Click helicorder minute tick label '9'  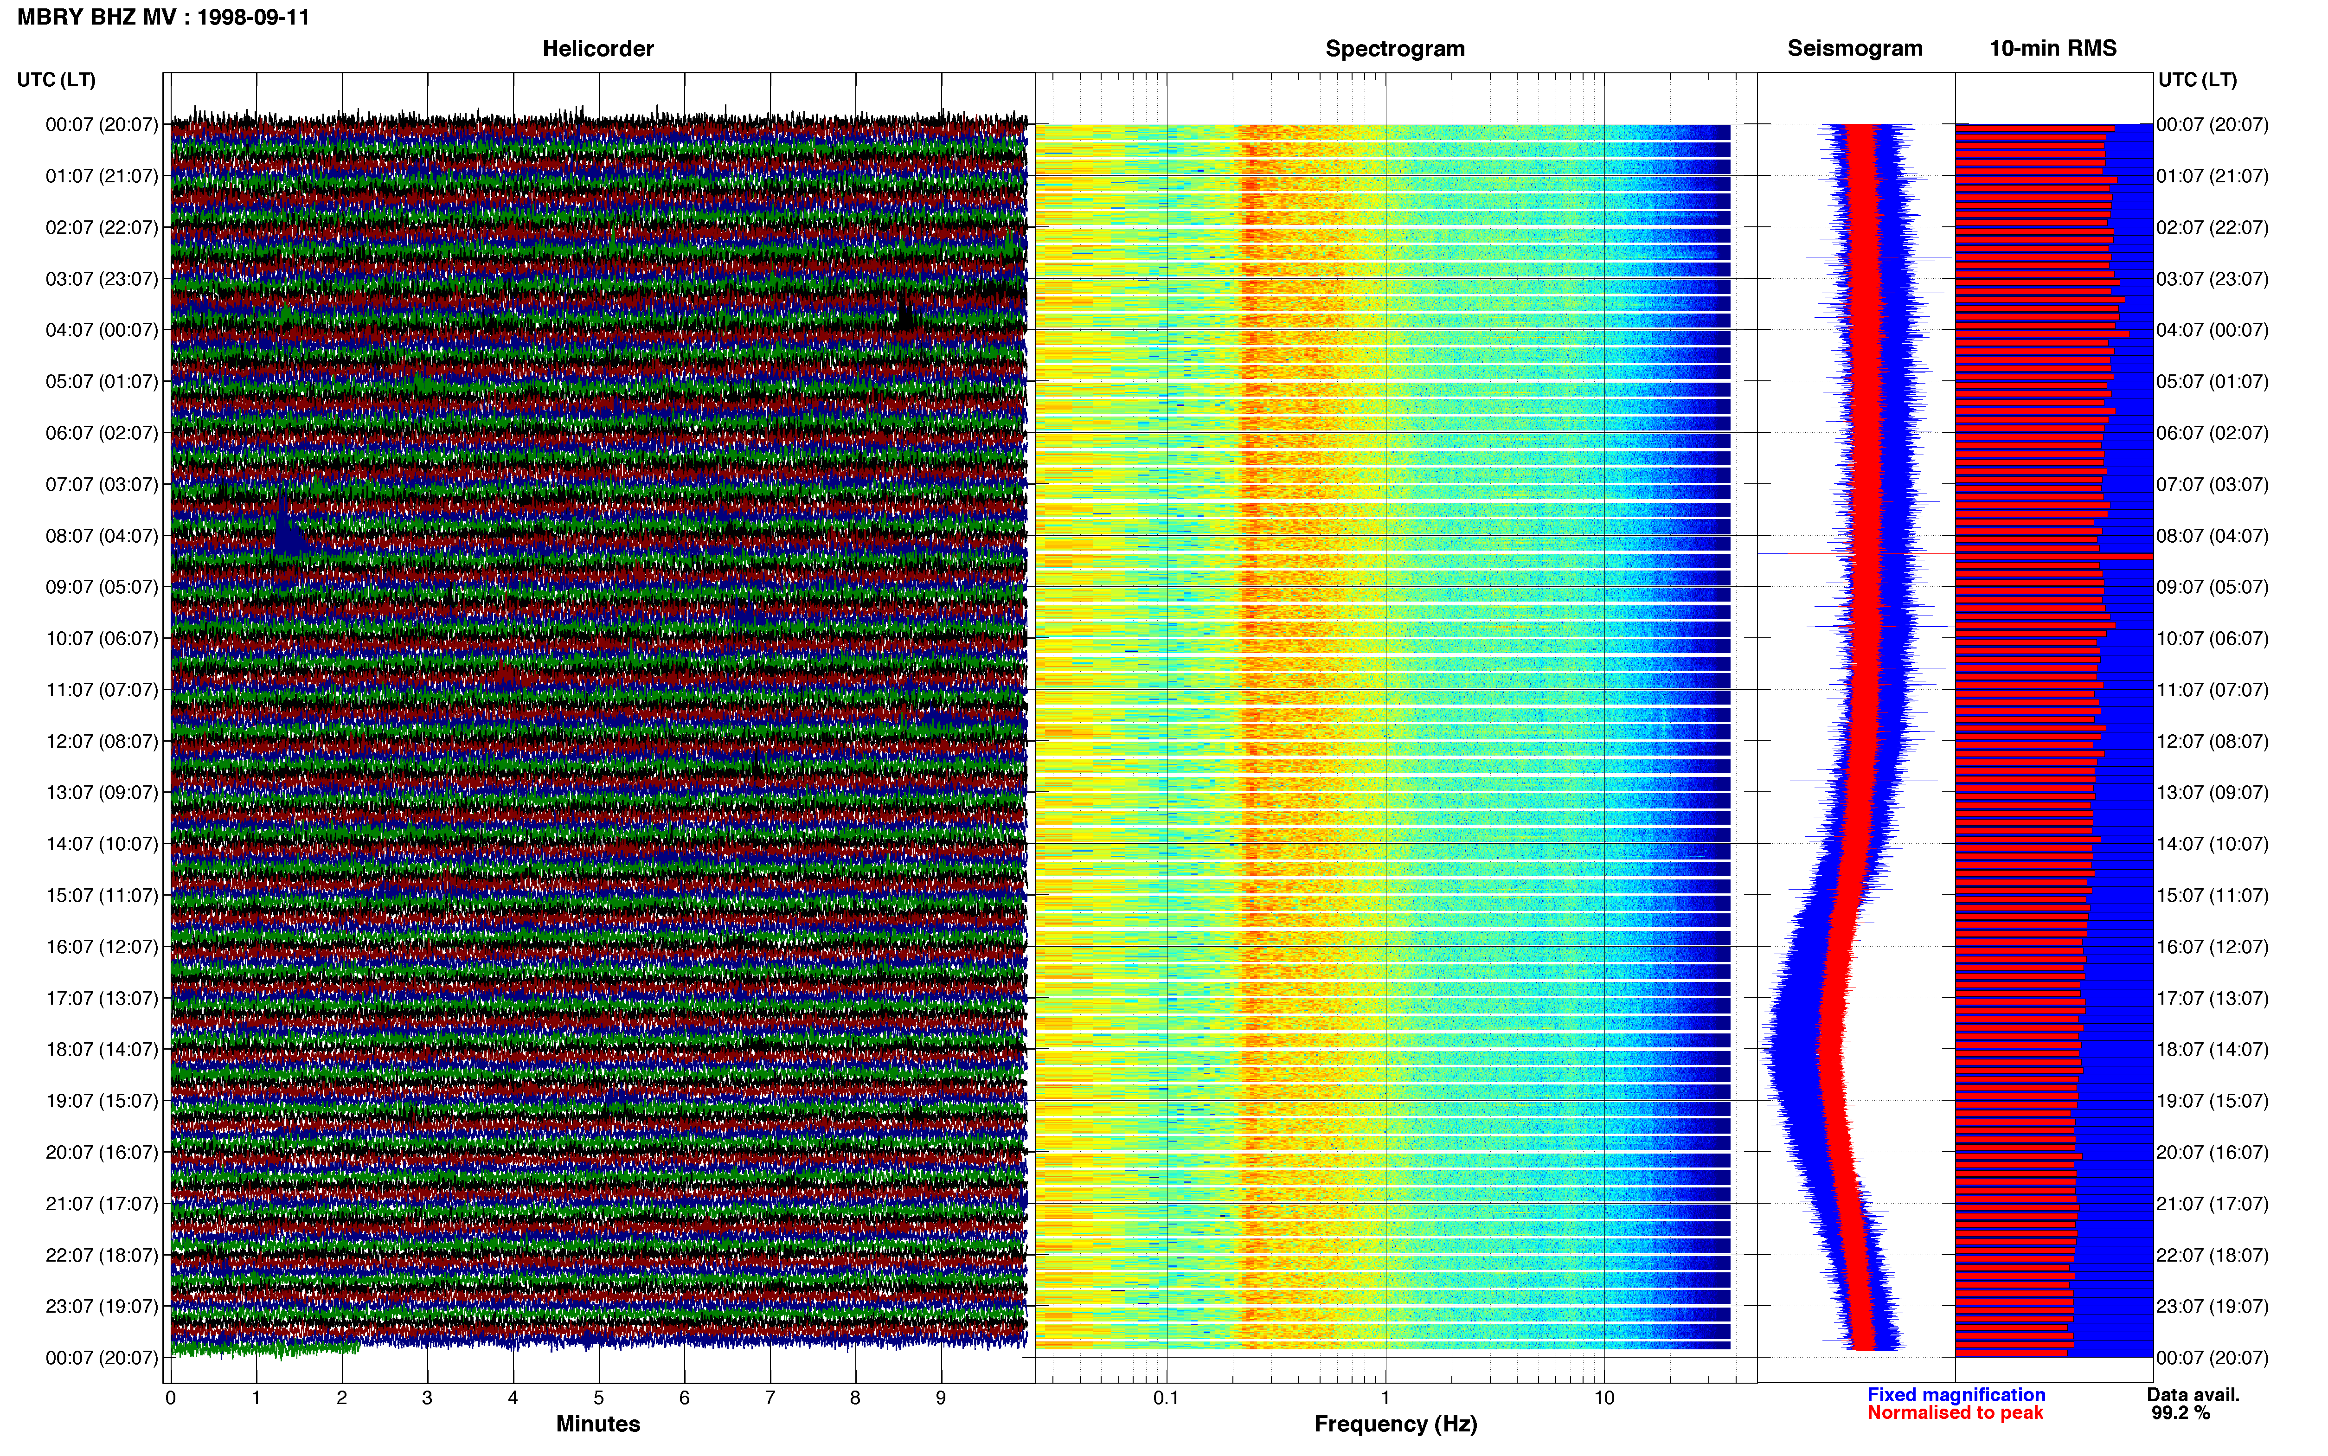(941, 1398)
